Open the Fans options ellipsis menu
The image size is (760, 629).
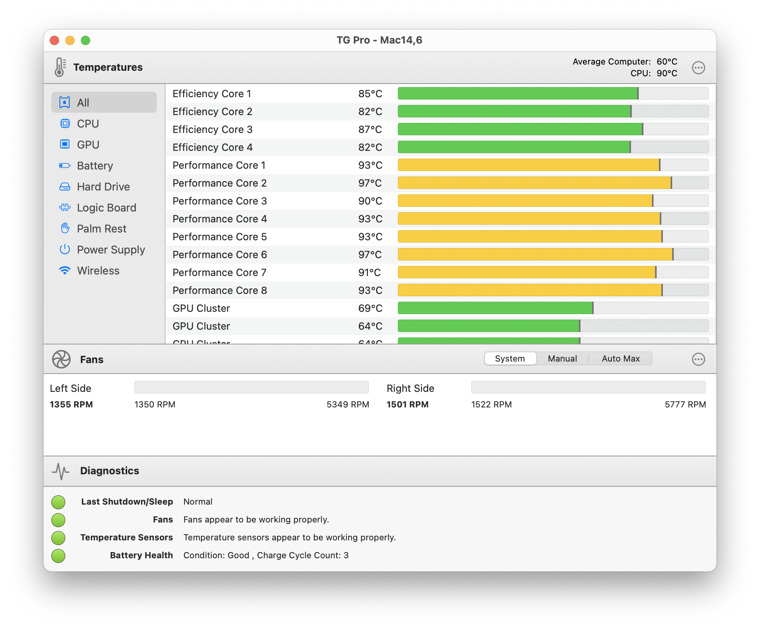point(698,359)
